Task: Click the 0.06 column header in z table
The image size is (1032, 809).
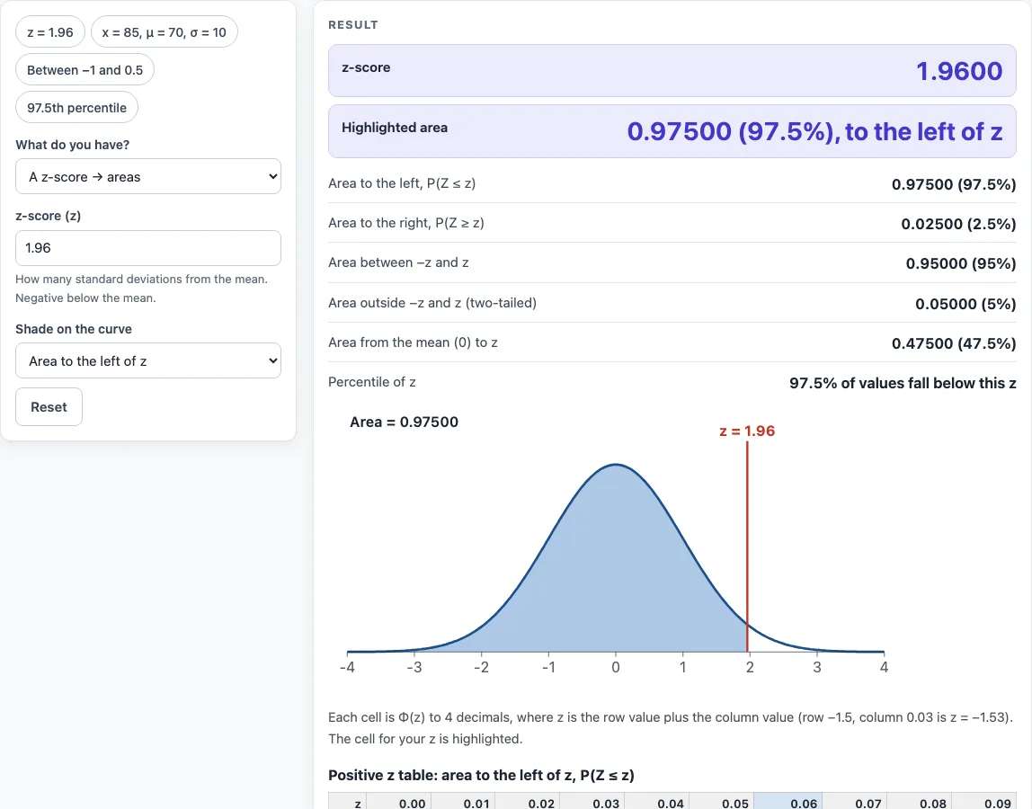Action: [x=787, y=801]
